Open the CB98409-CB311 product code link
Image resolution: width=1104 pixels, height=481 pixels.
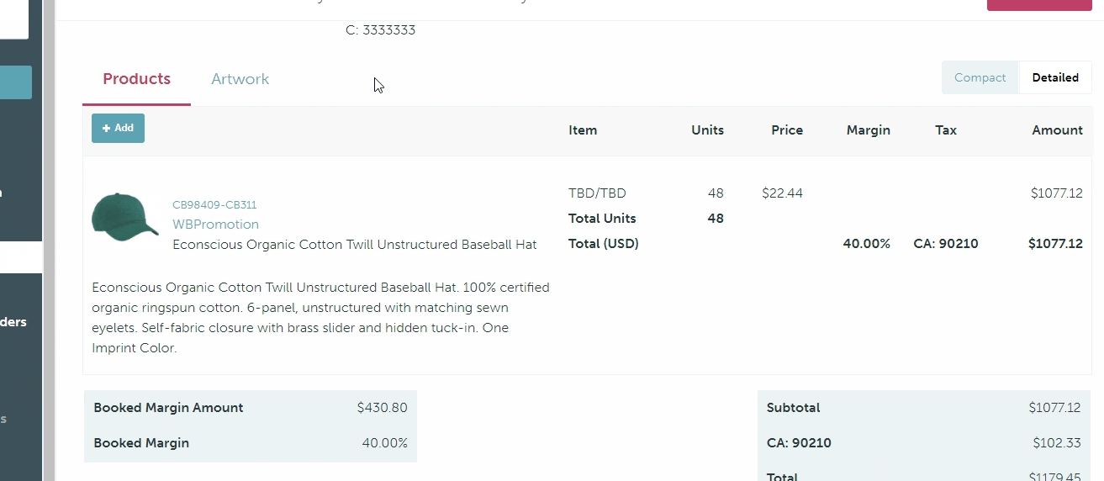coord(214,204)
